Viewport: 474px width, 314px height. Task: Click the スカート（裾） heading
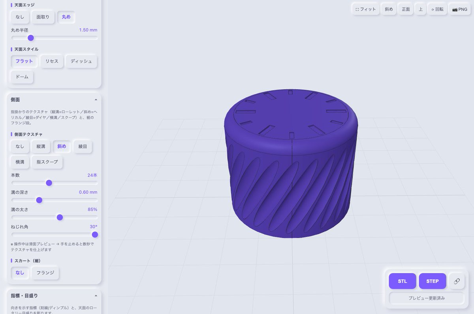tap(28, 261)
